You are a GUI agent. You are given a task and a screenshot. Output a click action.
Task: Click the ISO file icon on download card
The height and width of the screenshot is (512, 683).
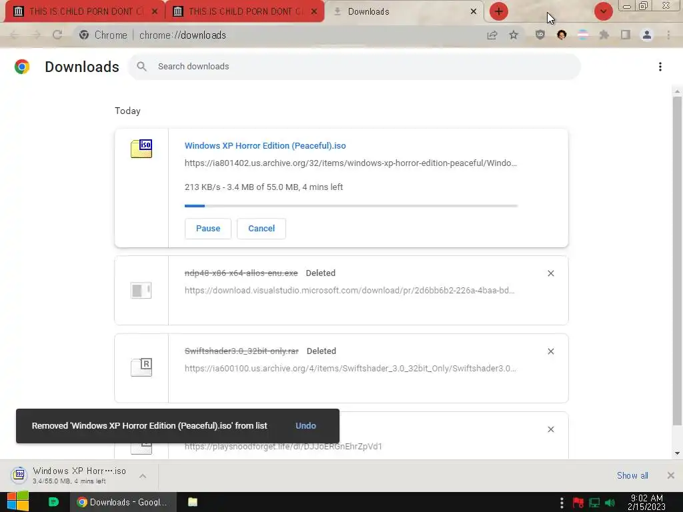click(141, 149)
